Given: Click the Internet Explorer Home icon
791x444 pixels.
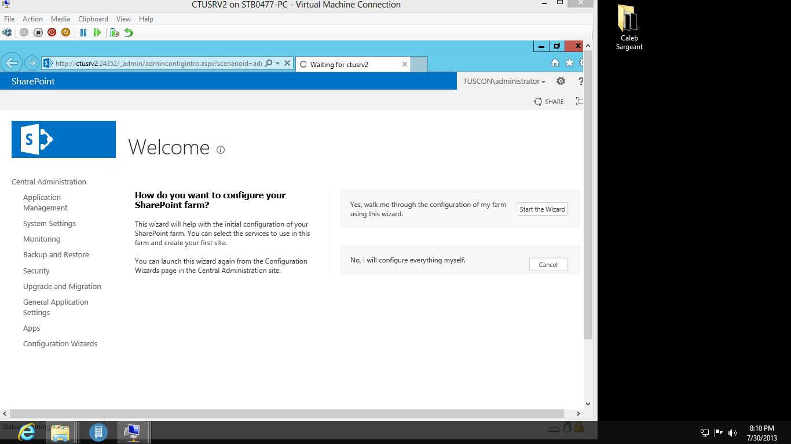Looking at the screenshot, I should 555,63.
